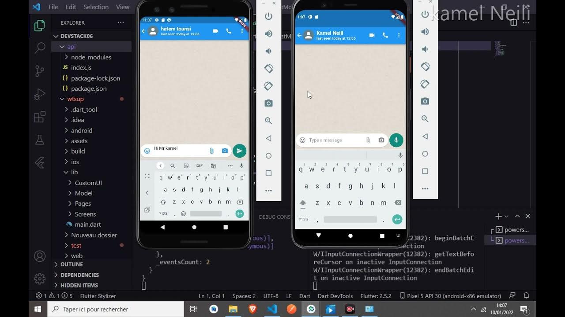Viewport: 565px width, 317px height.
Task: Click Flutter: 2.5.2 in status bar
Action: tap(376, 296)
